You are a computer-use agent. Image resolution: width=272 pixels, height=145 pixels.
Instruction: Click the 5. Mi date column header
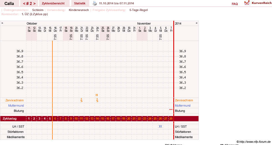click(x=161, y=29)
